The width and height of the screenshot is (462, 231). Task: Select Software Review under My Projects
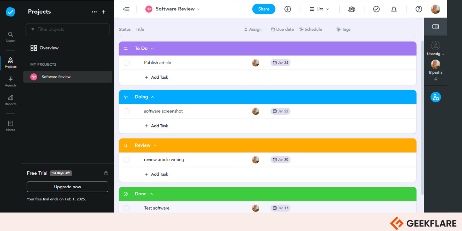coord(68,77)
